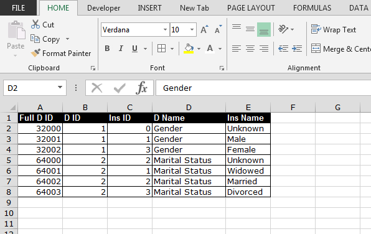
Task: Align text left
Action: (237, 49)
